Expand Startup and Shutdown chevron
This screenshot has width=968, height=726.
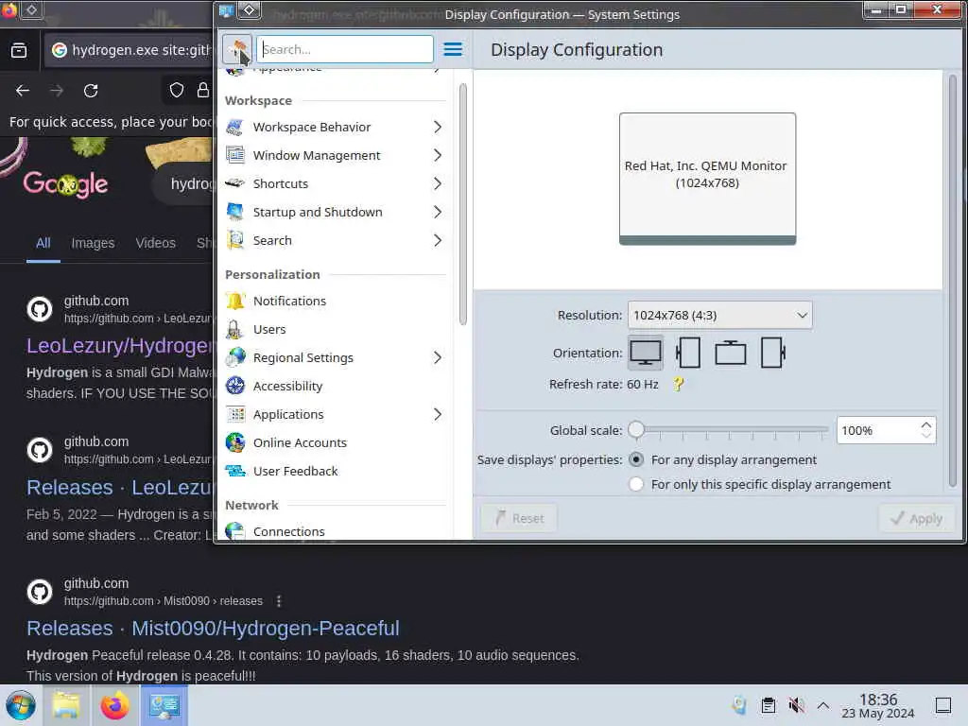tap(437, 212)
